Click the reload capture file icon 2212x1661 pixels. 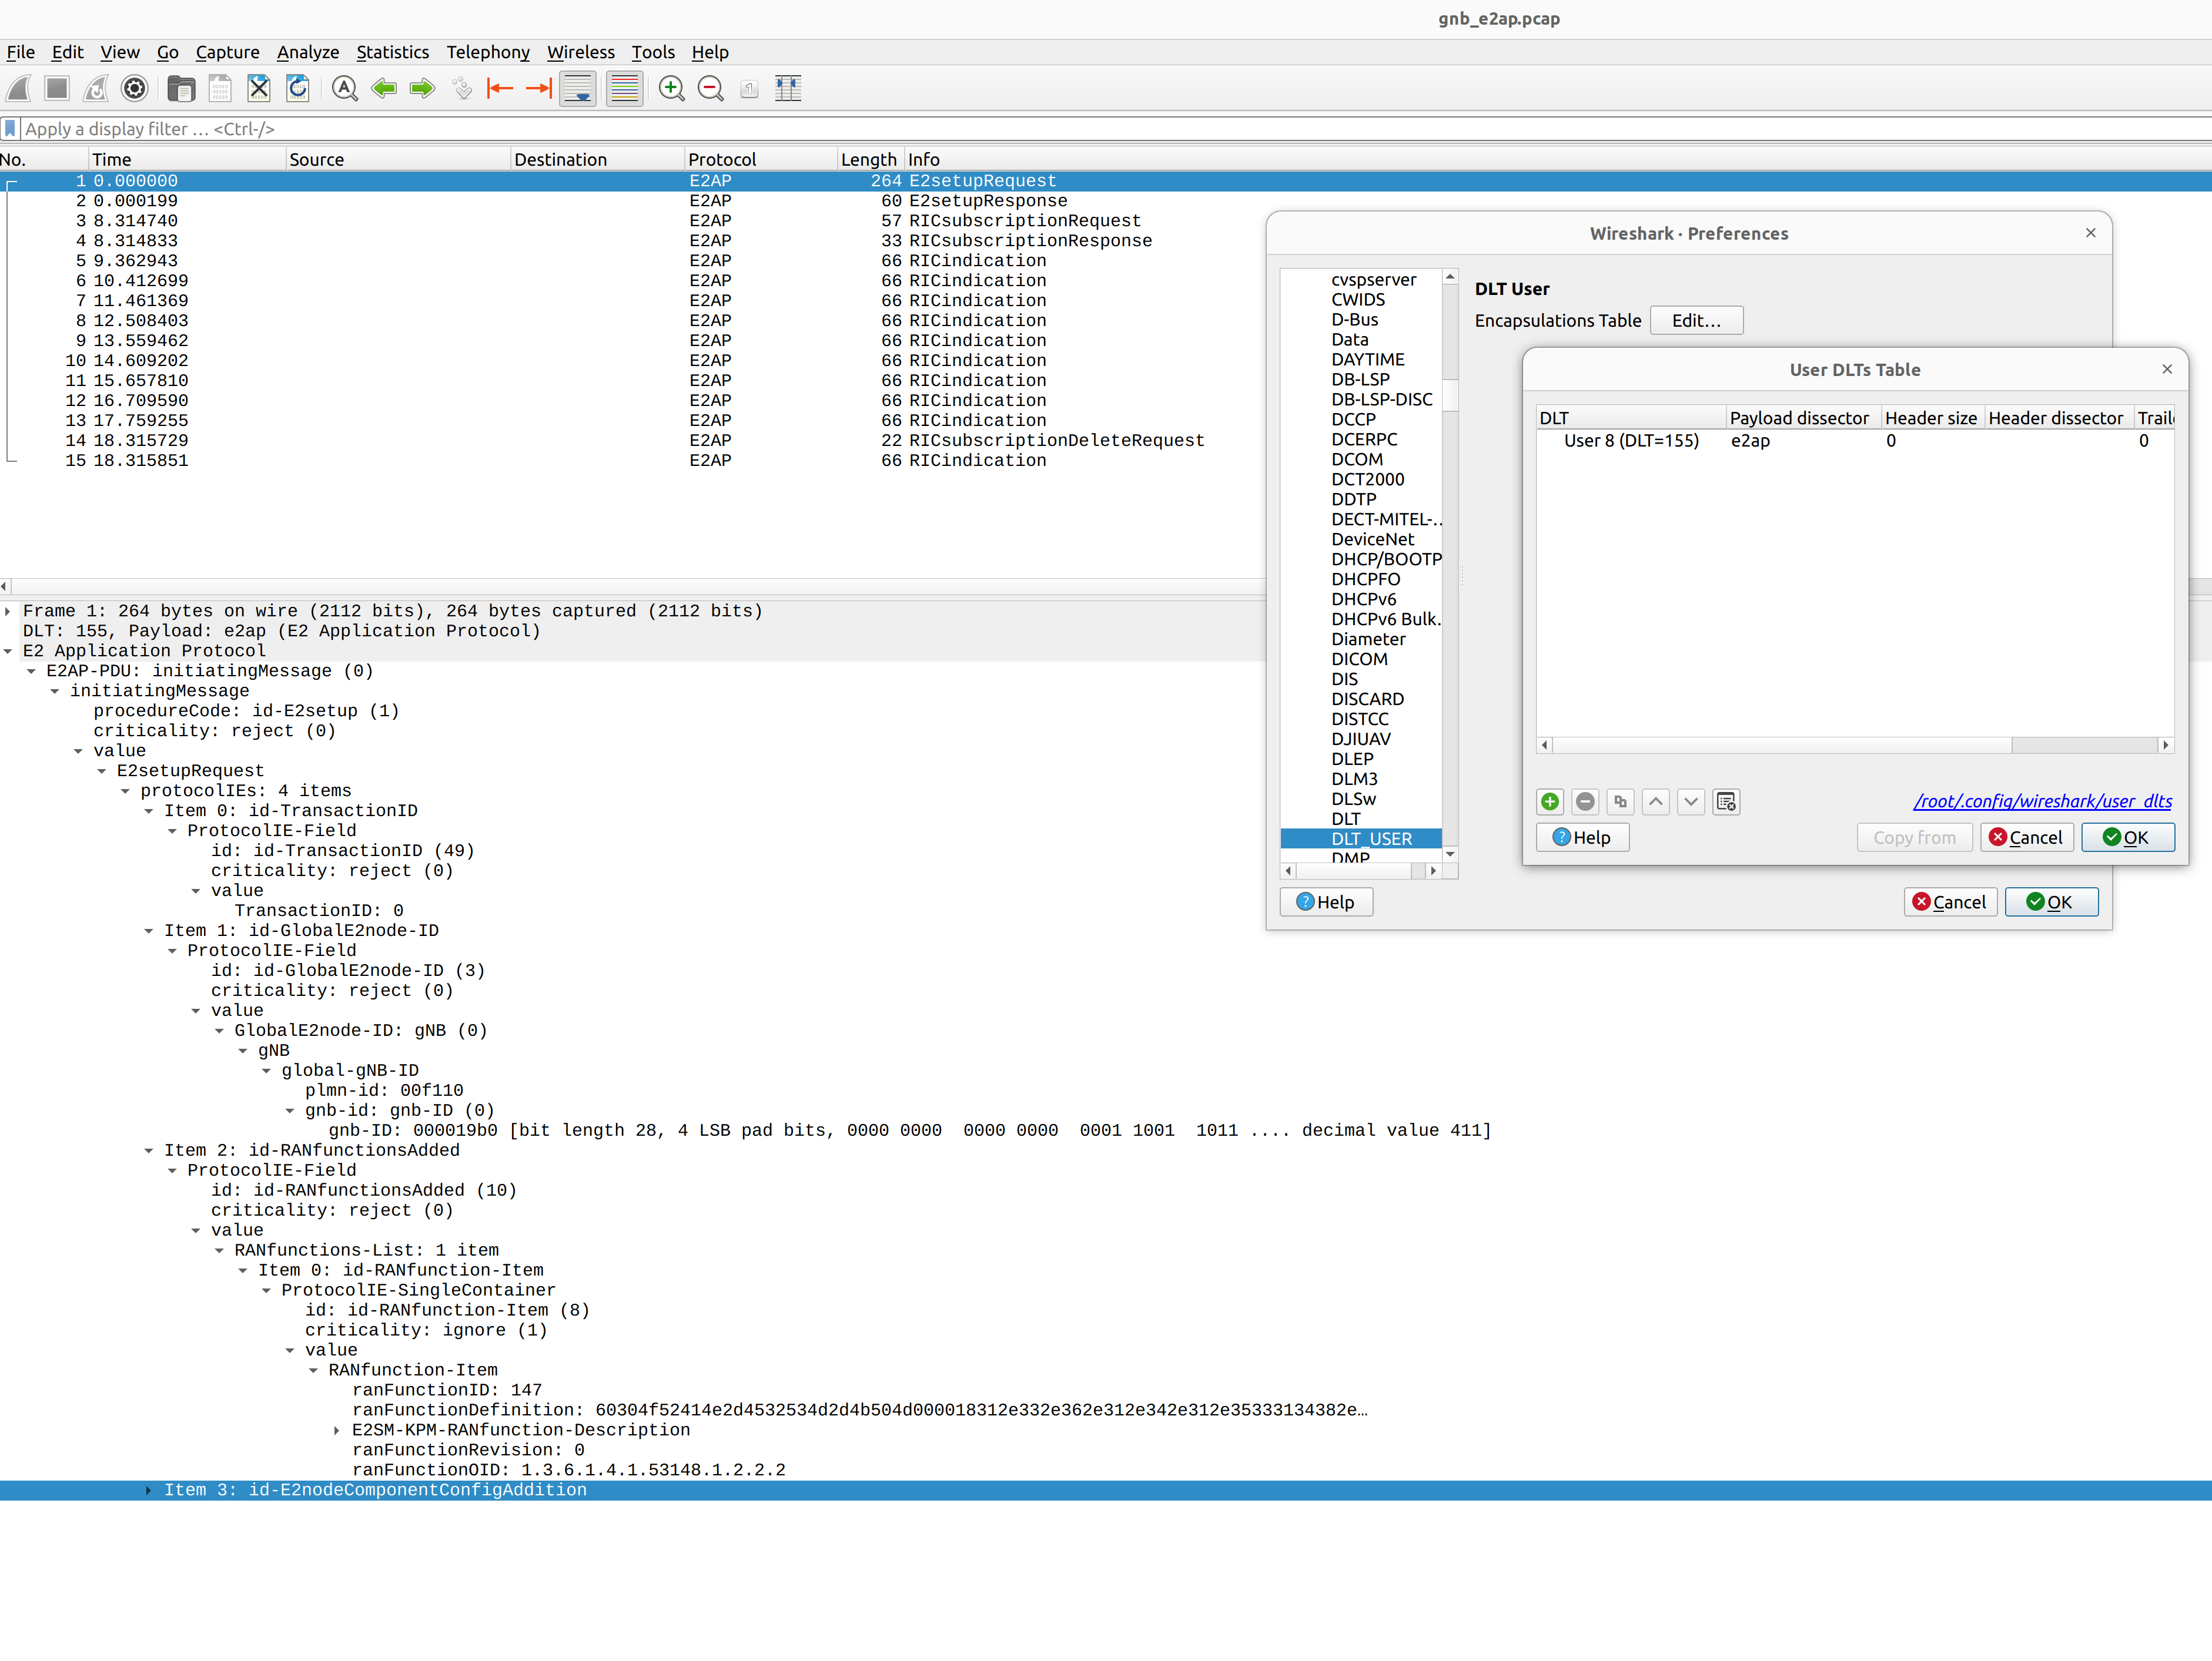[x=298, y=89]
